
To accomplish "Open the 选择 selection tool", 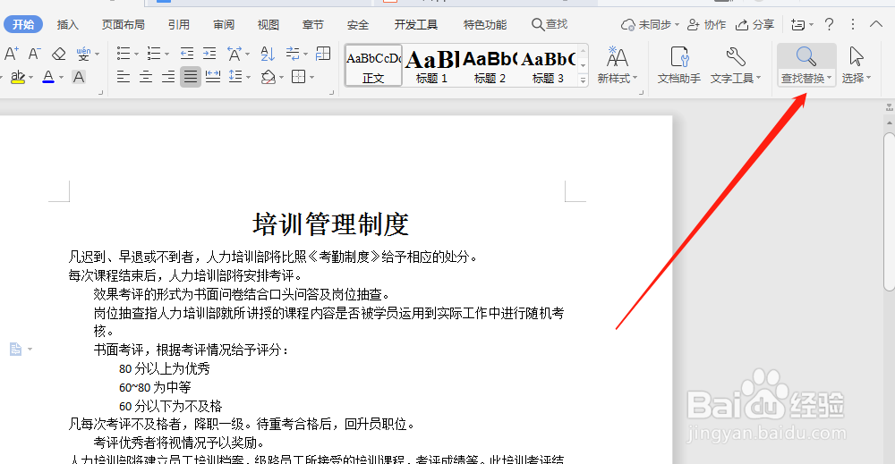I will click(x=857, y=65).
